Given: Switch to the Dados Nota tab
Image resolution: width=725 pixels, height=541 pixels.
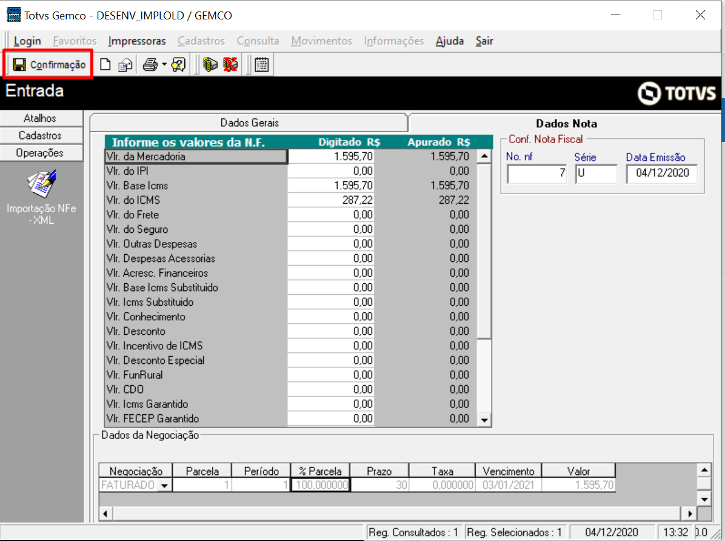Looking at the screenshot, I should point(566,124).
